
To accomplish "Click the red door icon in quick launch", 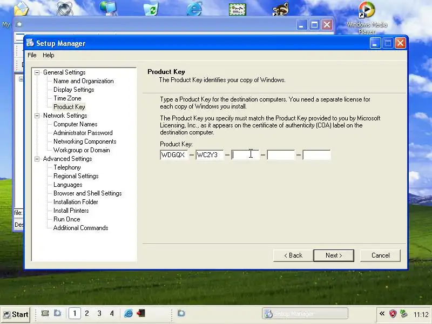I will [141, 313].
